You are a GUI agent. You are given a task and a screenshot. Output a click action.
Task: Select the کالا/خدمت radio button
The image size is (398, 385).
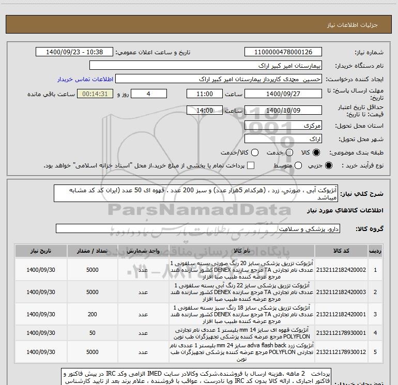point(255,152)
